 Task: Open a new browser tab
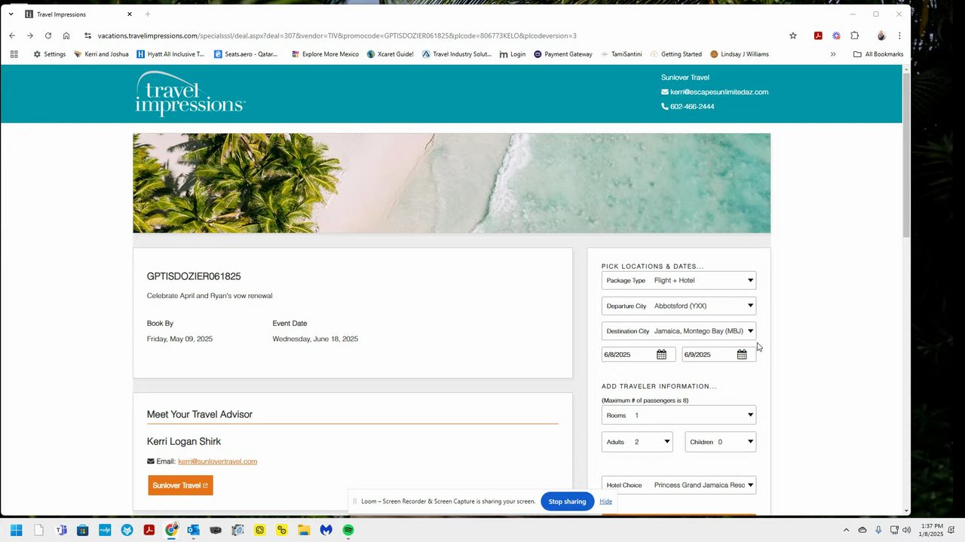(x=148, y=14)
